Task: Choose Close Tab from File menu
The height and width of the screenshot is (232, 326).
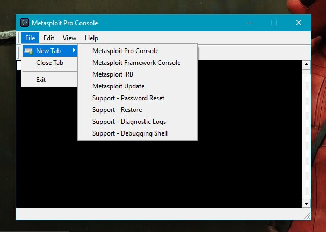Action: pos(50,63)
